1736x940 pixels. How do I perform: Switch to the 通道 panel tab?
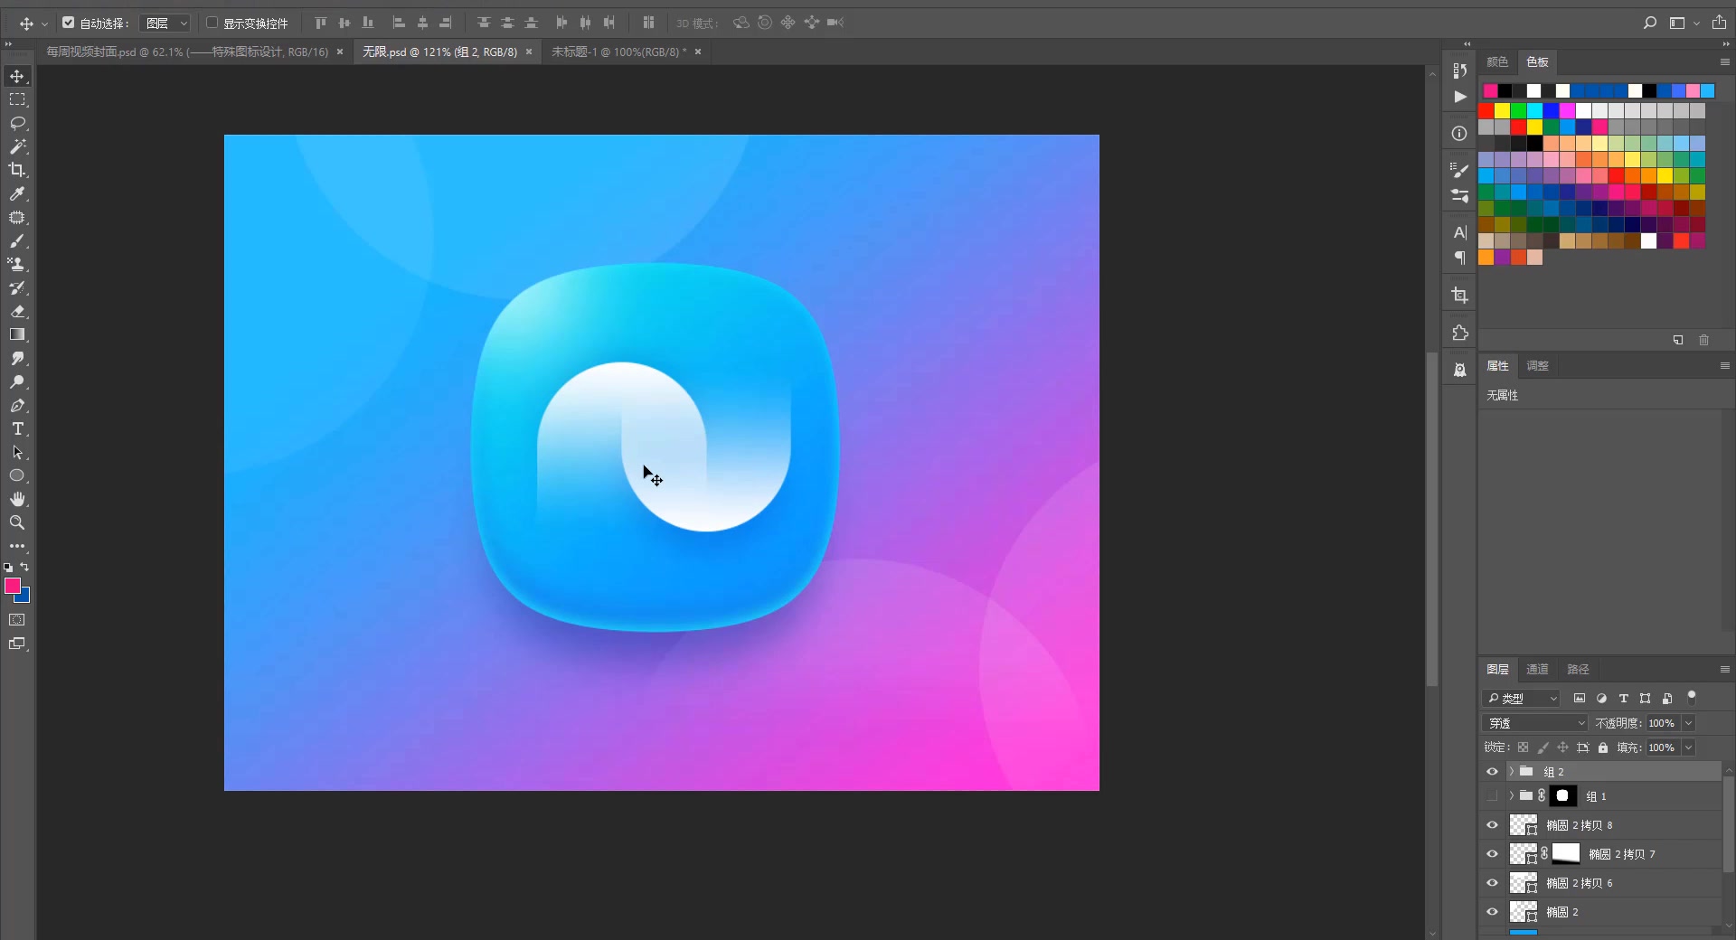tap(1537, 669)
